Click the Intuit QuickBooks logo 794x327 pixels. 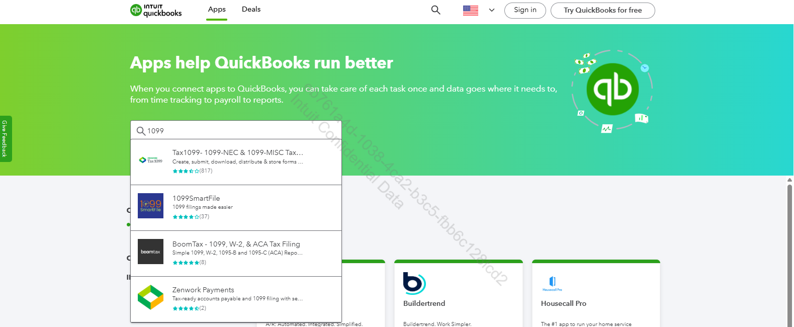click(156, 10)
